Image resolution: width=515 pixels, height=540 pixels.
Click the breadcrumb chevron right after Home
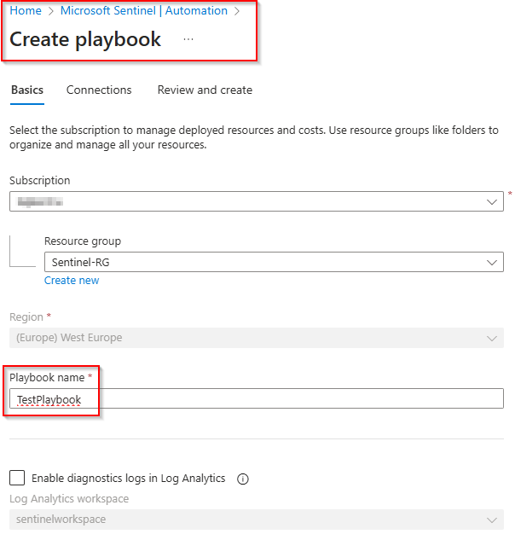pos(50,11)
